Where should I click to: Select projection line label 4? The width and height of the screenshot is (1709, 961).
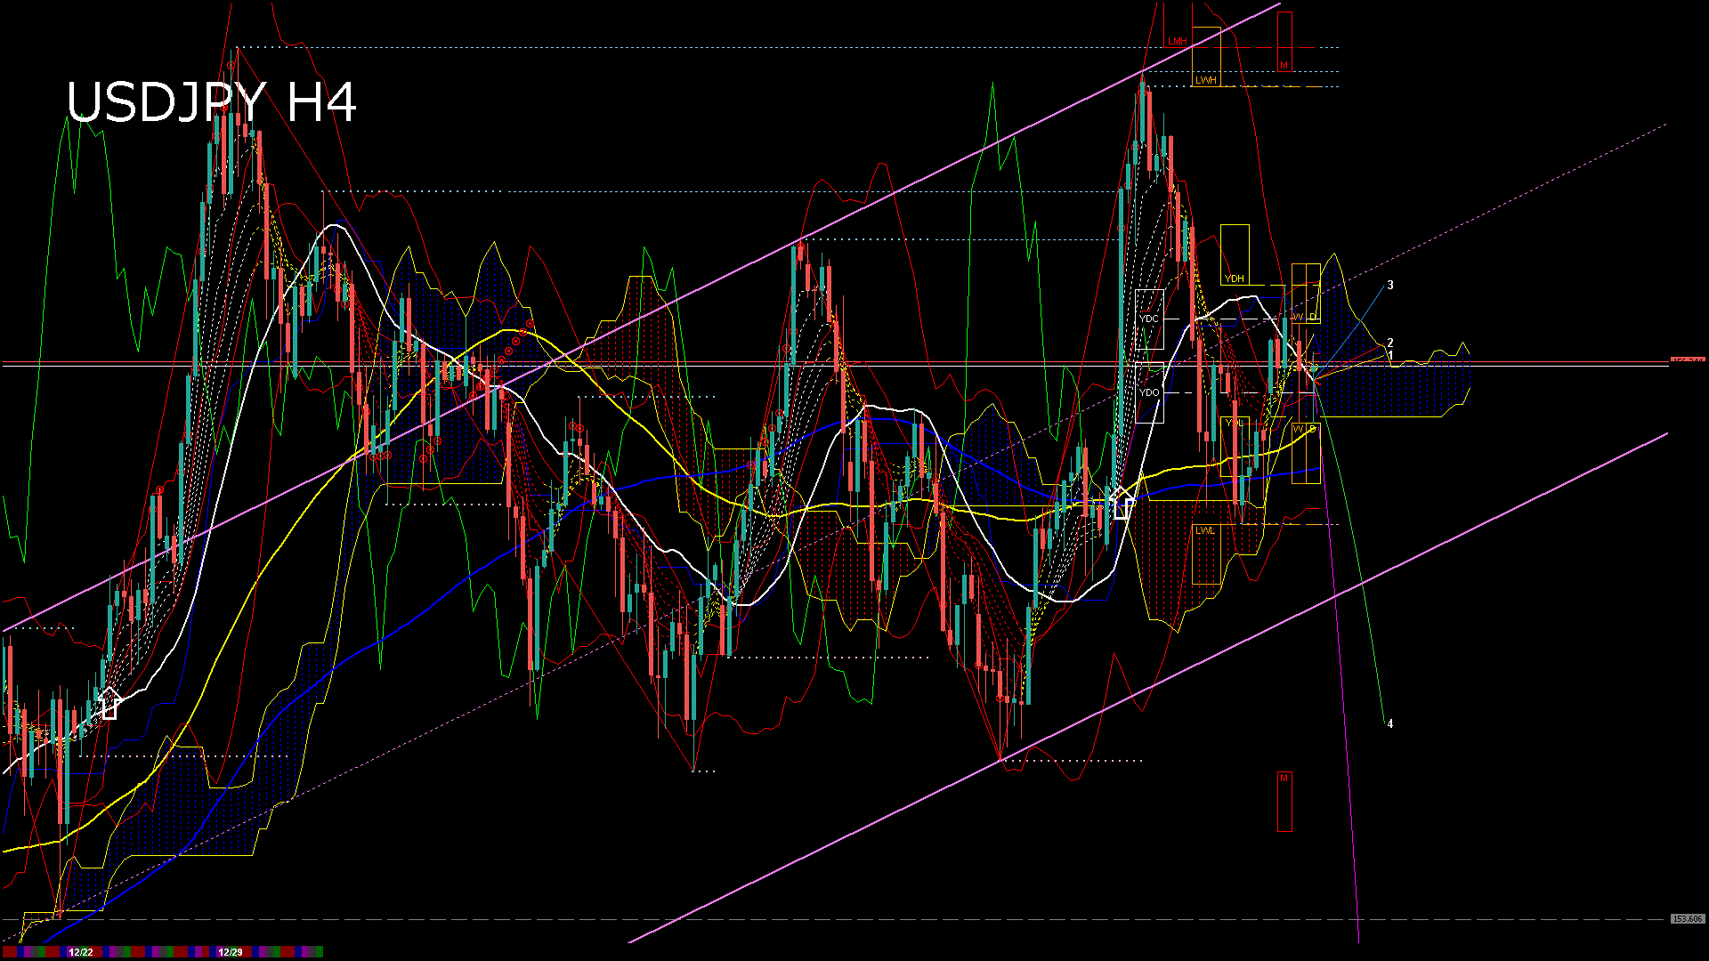click(1390, 724)
